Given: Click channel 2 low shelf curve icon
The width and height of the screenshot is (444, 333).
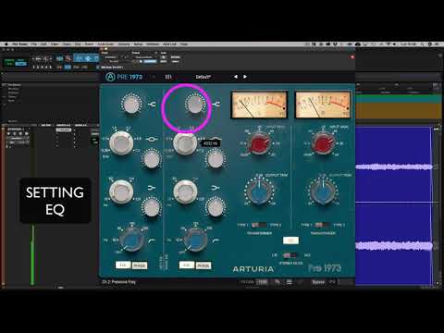Looking at the screenshot, I should (216, 188).
